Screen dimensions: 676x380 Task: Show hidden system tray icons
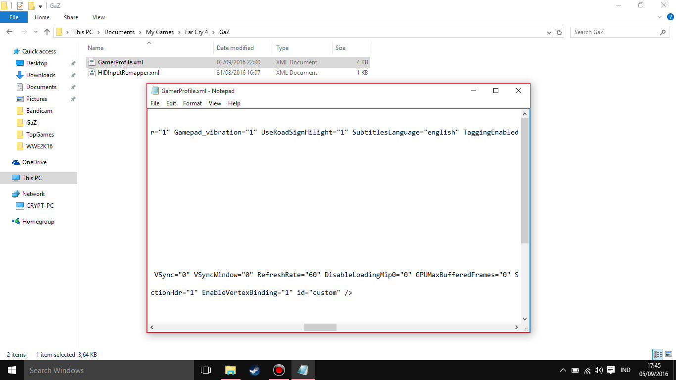click(563, 370)
